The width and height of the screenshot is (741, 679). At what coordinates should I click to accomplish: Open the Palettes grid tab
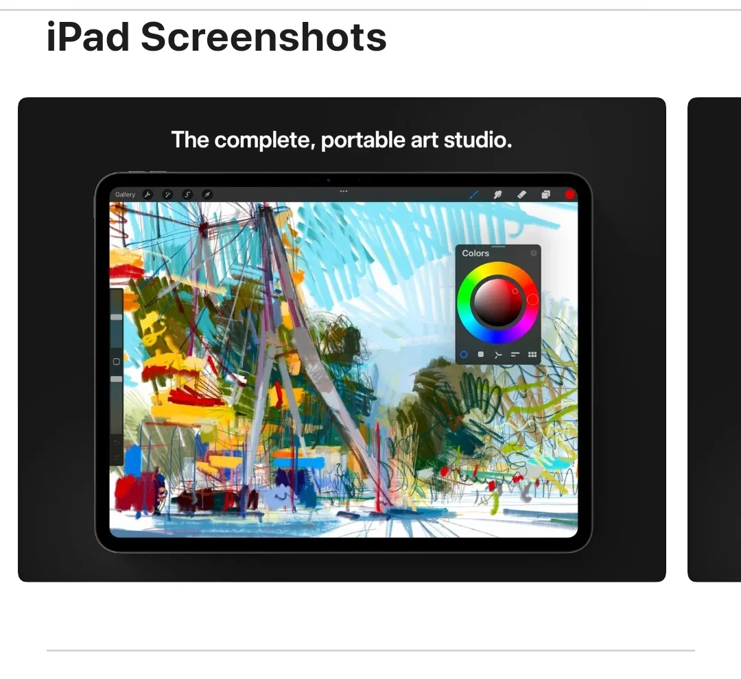[532, 354]
